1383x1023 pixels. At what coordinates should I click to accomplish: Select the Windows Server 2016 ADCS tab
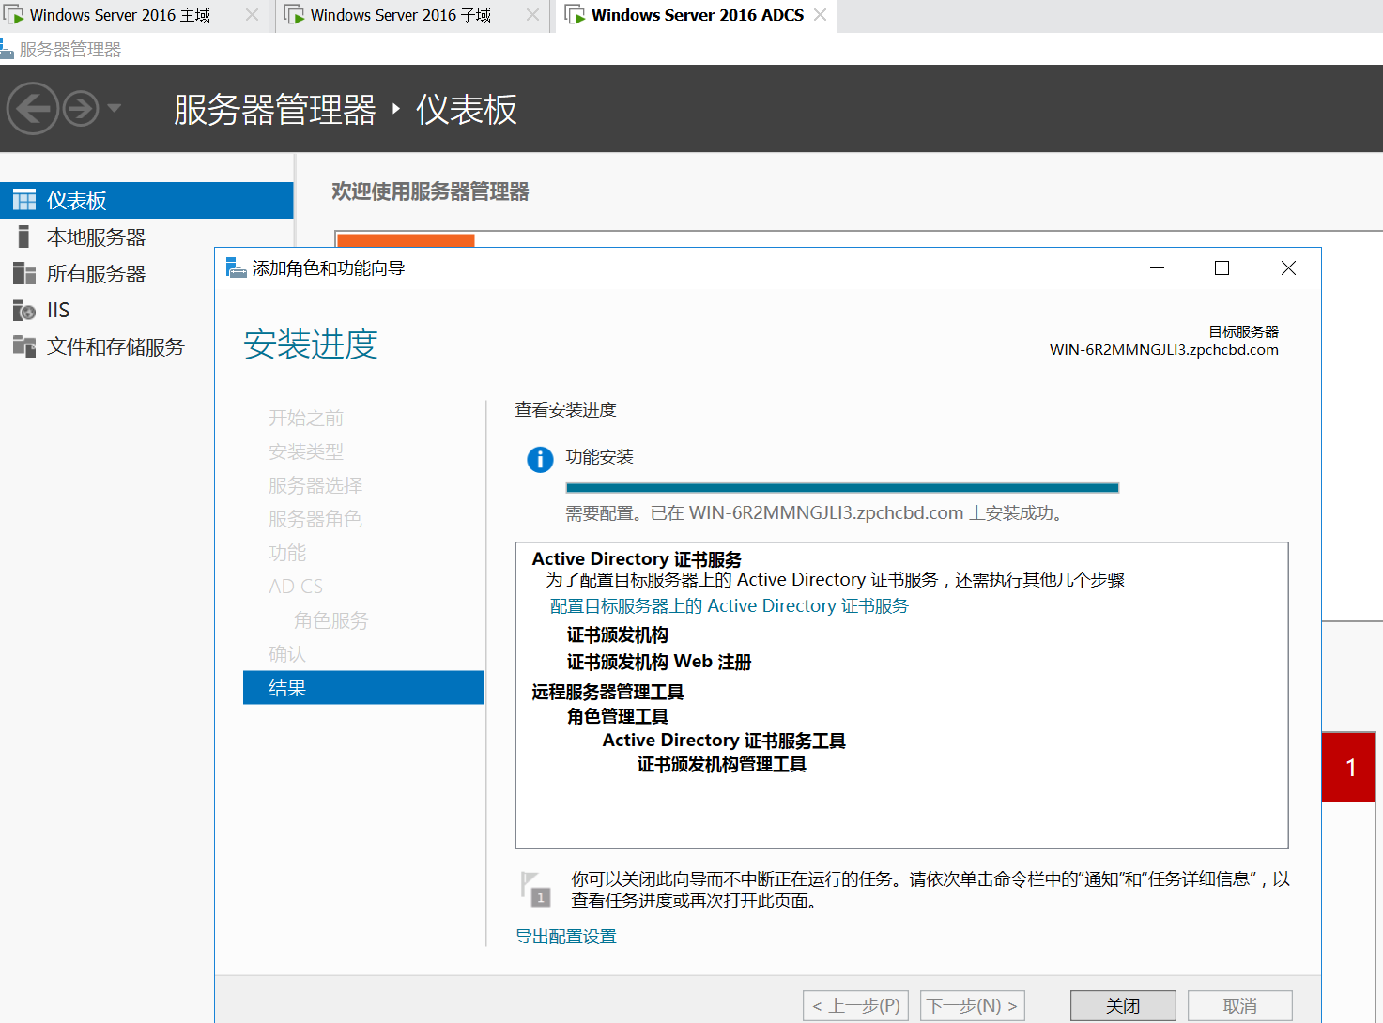pos(698,15)
